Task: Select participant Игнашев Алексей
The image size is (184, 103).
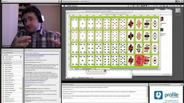Action: point(12,99)
